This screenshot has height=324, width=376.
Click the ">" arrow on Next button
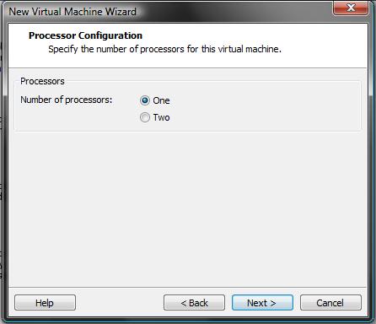273,303
